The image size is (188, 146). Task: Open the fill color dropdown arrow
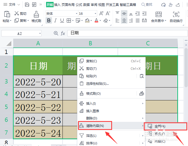pos(91,21)
